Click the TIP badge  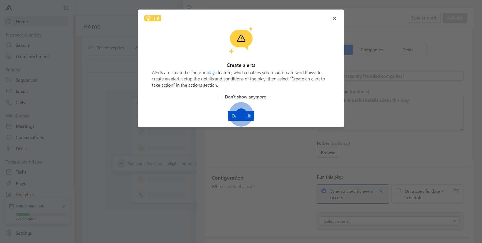tap(153, 18)
